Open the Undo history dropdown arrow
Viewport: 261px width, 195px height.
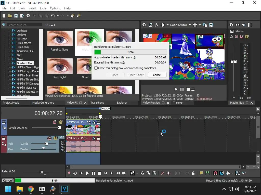58,16
